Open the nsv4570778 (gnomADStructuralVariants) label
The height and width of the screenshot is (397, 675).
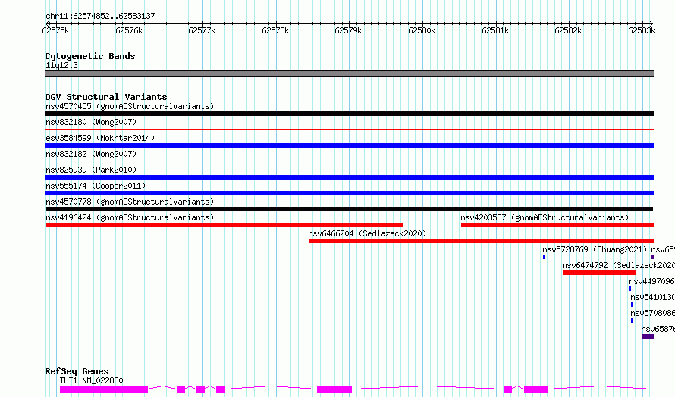tap(130, 202)
